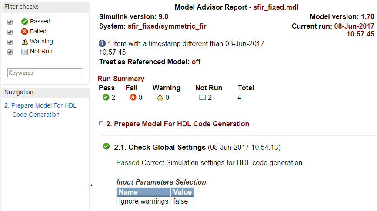Click the red Fail icon in Run Summary

click(133, 97)
